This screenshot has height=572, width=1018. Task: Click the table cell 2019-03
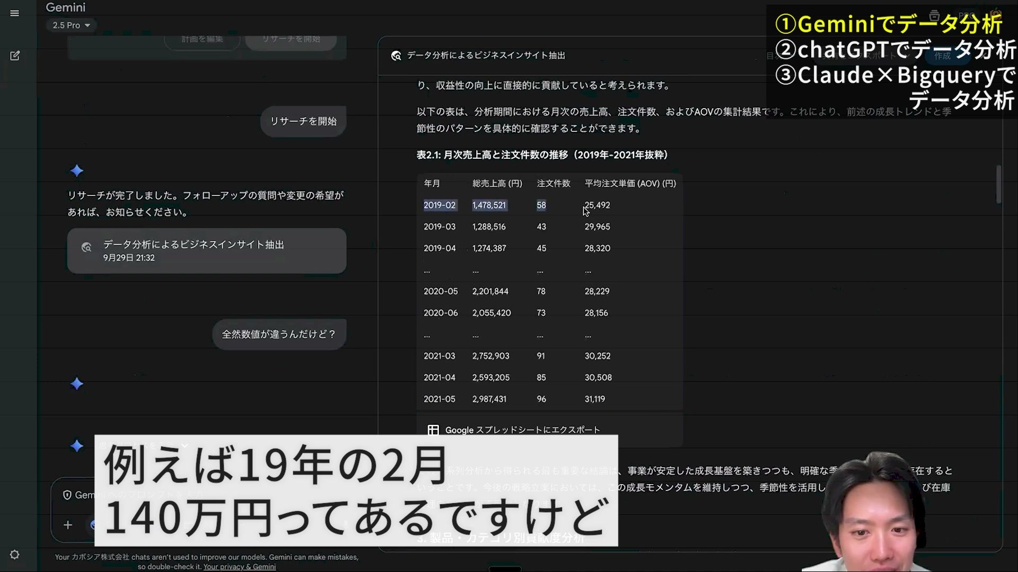[439, 227]
